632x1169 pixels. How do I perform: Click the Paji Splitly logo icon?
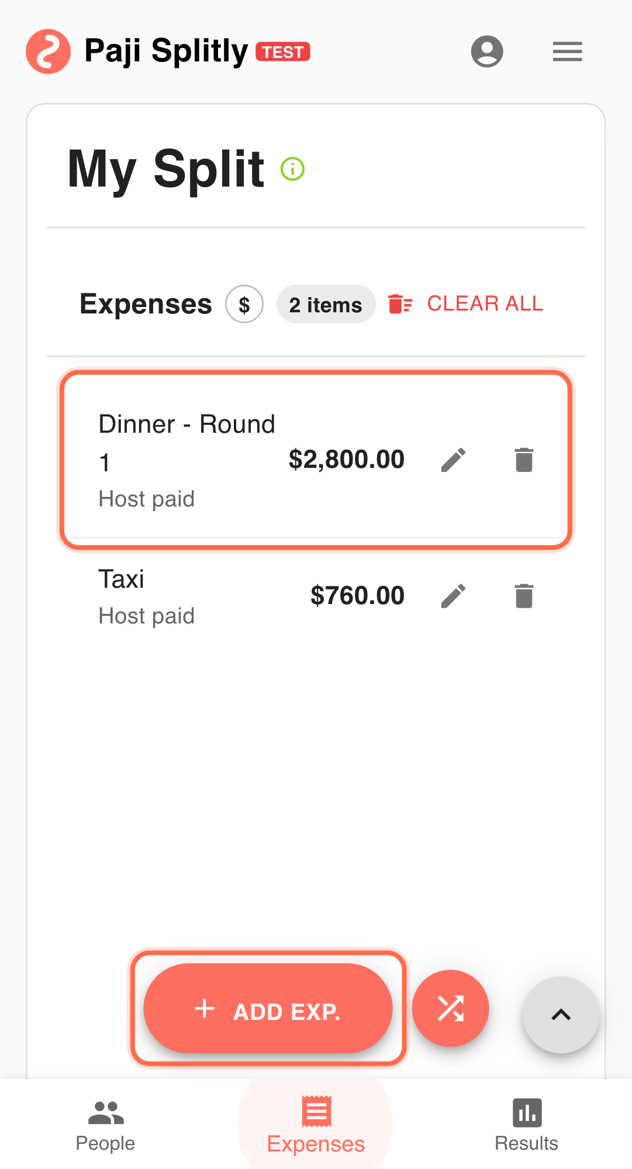pos(48,51)
